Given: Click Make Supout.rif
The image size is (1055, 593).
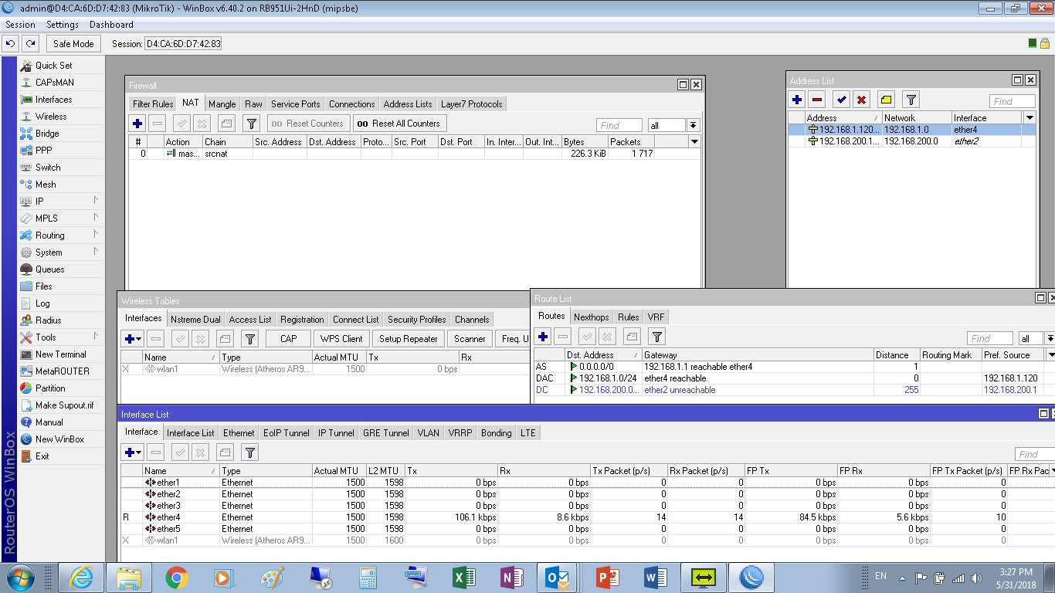Looking at the screenshot, I should click(x=64, y=405).
